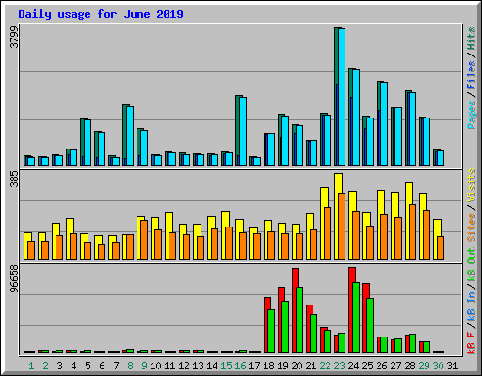Click day 29 on the axis

click(x=424, y=366)
